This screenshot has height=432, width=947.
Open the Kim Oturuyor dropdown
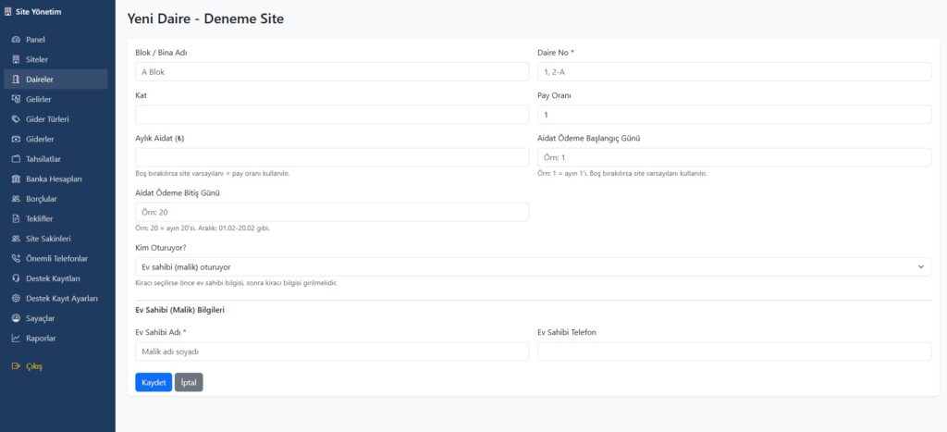[533, 266]
